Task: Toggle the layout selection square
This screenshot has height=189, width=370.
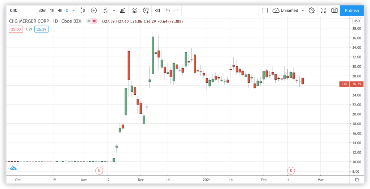Action: point(265,11)
